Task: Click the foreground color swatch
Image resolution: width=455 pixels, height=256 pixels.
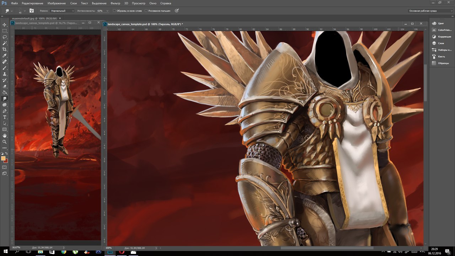Action: (x=3, y=158)
